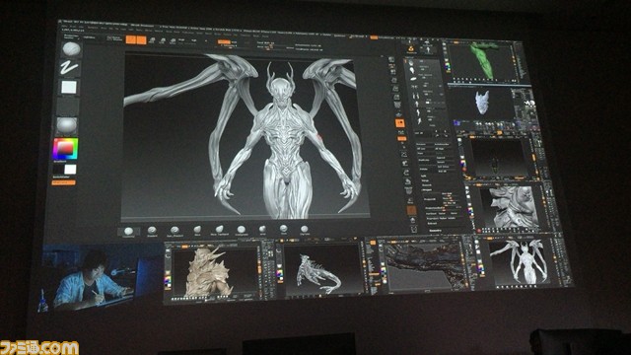Open the white square alpha slot
The height and width of the screenshot is (355, 631).
68,87
